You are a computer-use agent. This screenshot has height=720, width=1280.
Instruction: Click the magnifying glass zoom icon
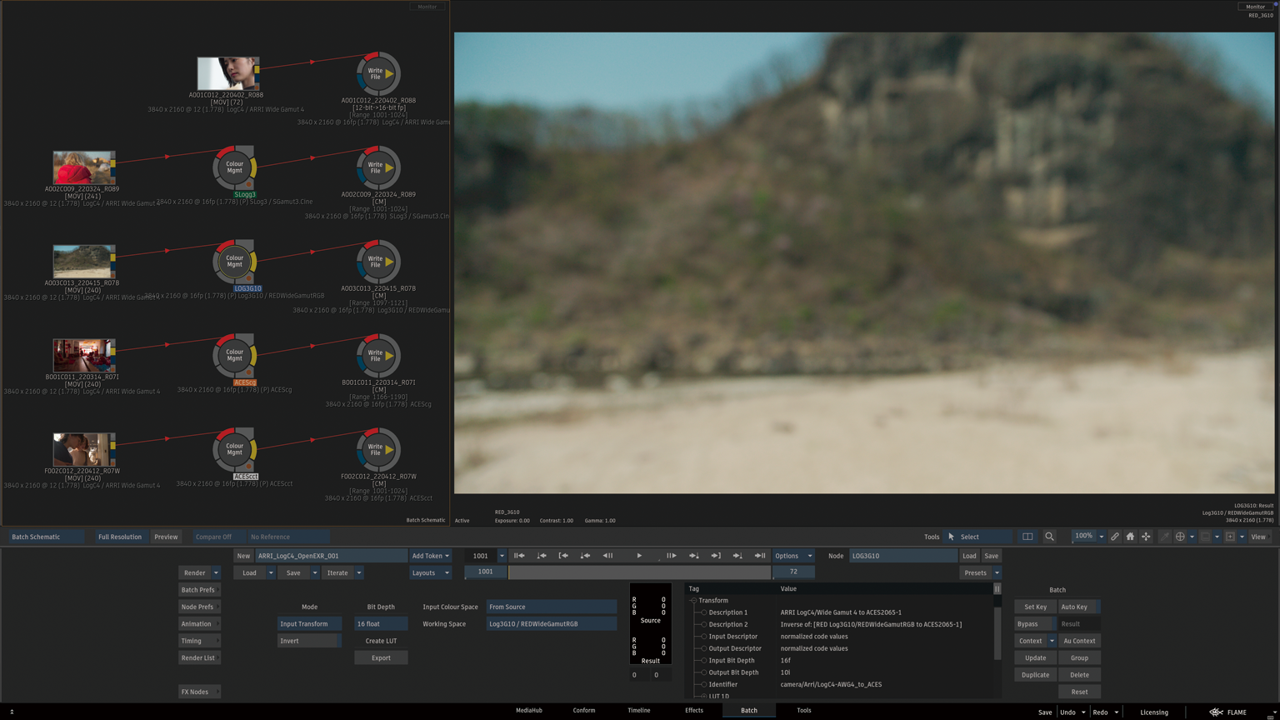[x=1049, y=537]
